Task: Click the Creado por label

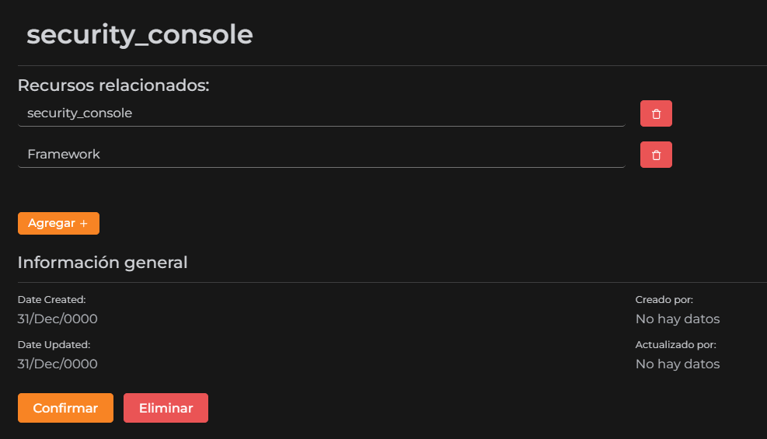Action: pos(664,299)
